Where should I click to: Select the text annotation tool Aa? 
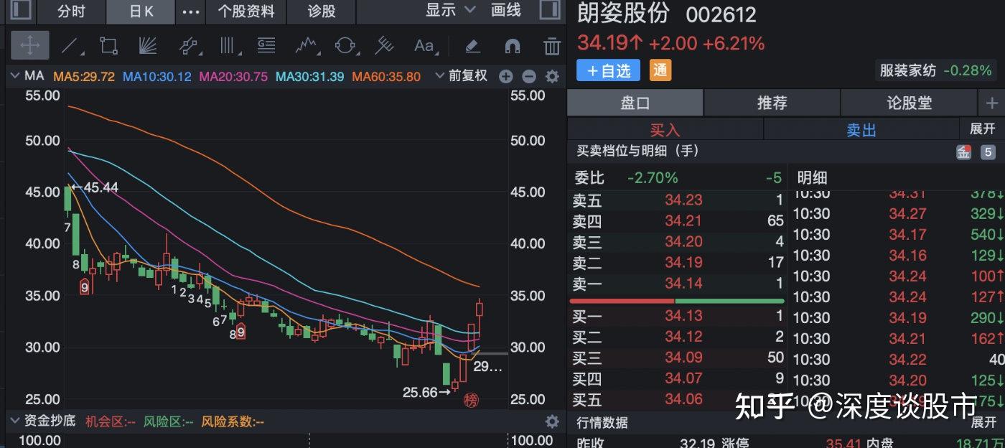[424, 45]
